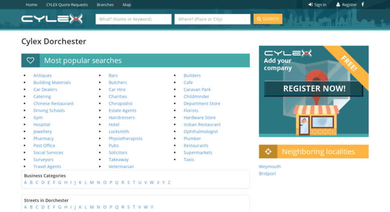Open the Taxis link
Image resolution: width=390 pixels, height=212 pixels.
189,159
